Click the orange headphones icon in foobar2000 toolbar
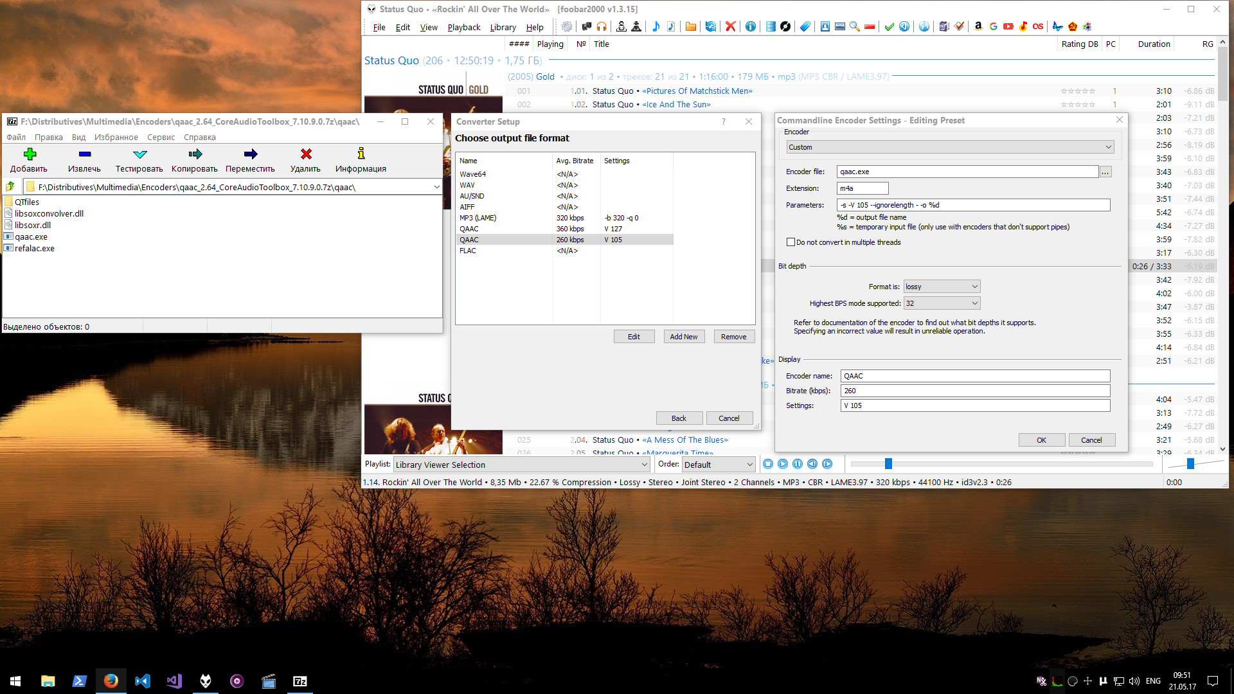 click(x=602, y=26)
